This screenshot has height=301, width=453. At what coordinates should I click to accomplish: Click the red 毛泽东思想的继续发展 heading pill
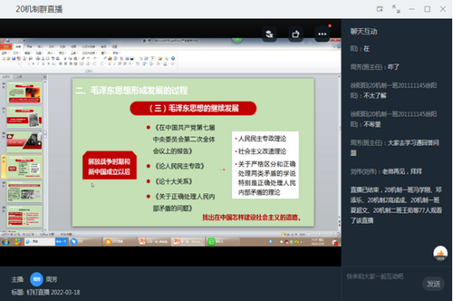pyautogui.click(x=193, y=108)
